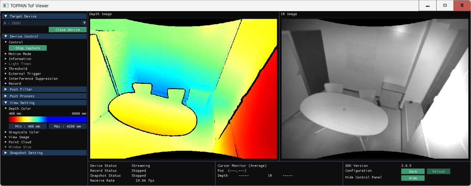Viewport: 471px width, 186px height.
Task: Click the depth color gradient bar
Action: pyautogui.click(x=47, y=119)
